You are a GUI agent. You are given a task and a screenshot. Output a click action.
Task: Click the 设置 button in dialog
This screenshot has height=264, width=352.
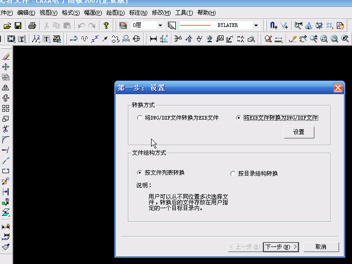pyautogui.click(x=299, y=132)
